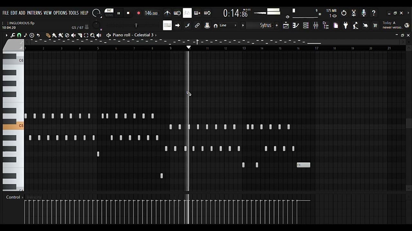Open the ADD menu
Viewport: 412px width, 231px height.
[22, 13]
